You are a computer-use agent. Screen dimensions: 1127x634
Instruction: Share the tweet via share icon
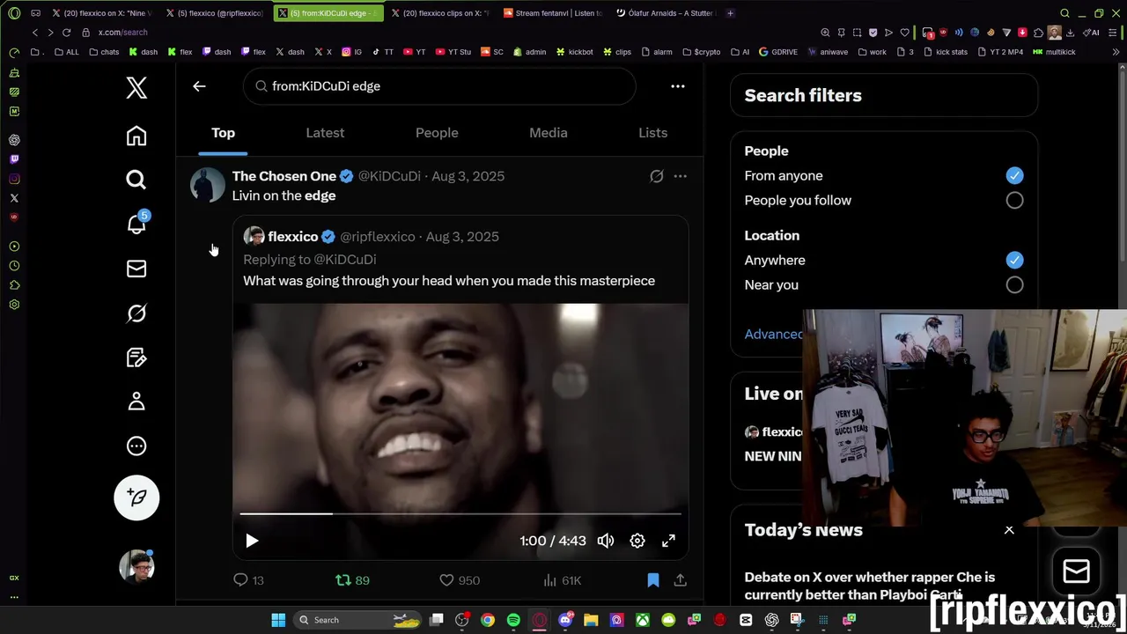(681, 580)
